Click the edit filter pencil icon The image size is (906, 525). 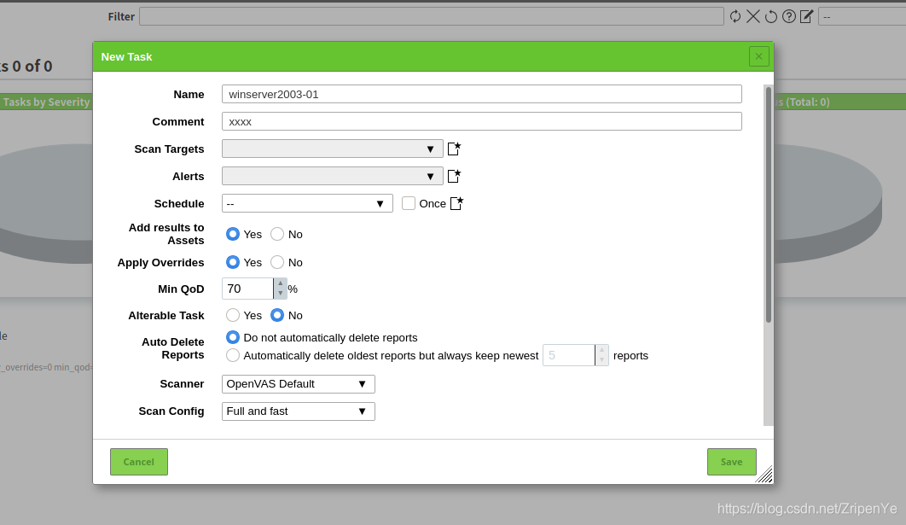click(x=807, y=16)
